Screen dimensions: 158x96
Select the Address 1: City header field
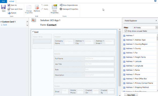tap(85, 42)
